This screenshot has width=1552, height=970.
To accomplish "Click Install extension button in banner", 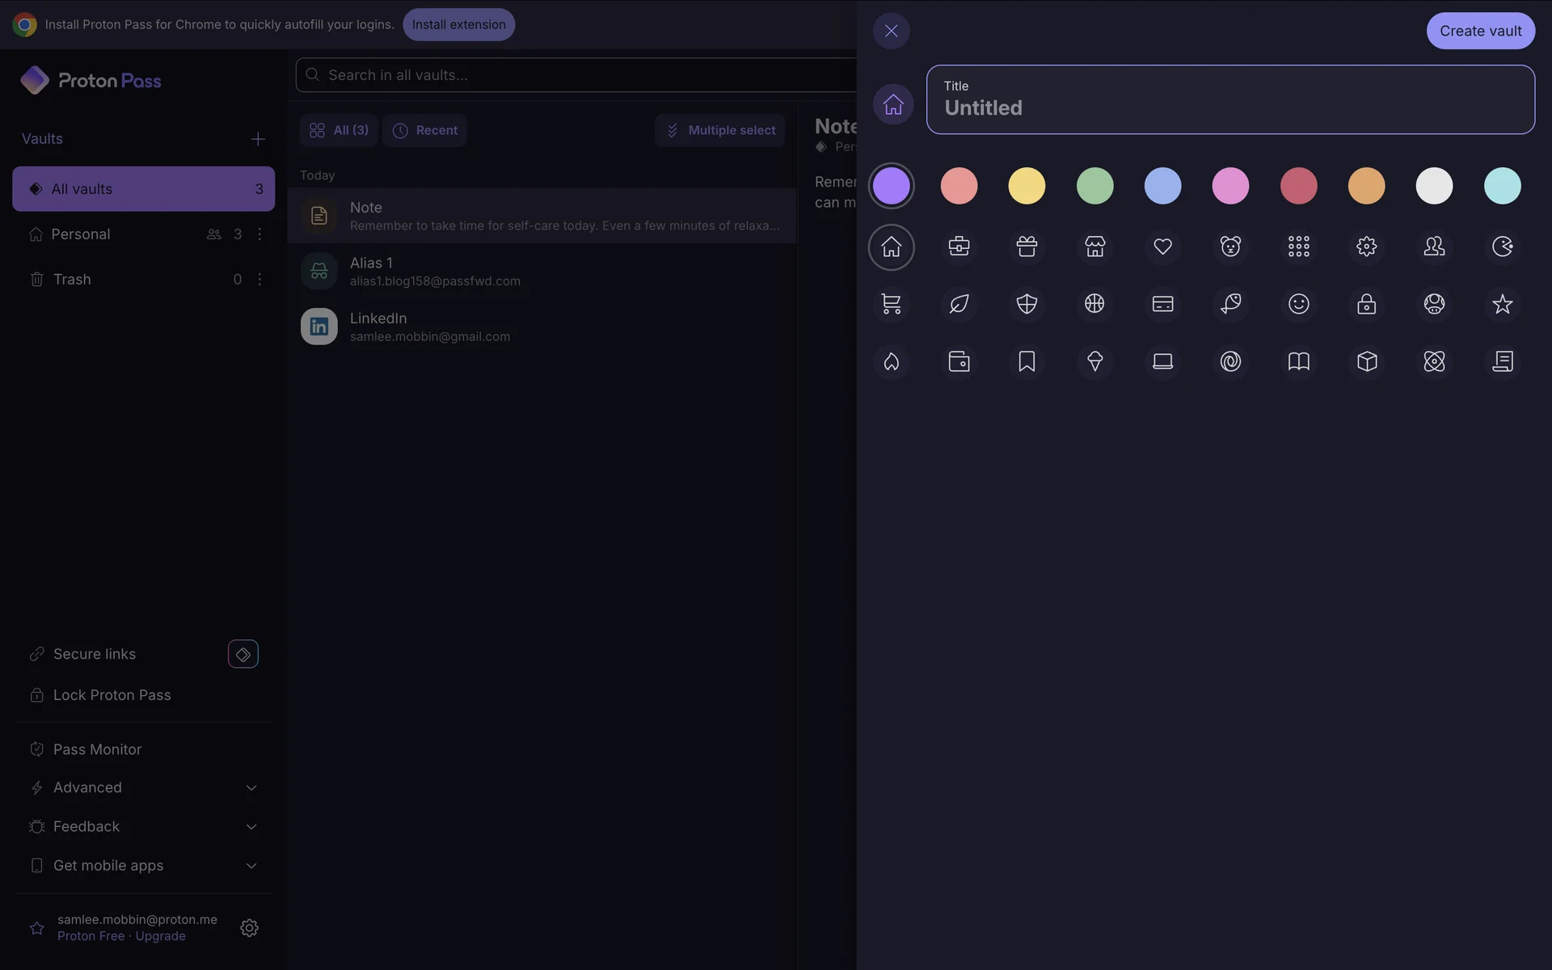I will click(x=458, y=24).
